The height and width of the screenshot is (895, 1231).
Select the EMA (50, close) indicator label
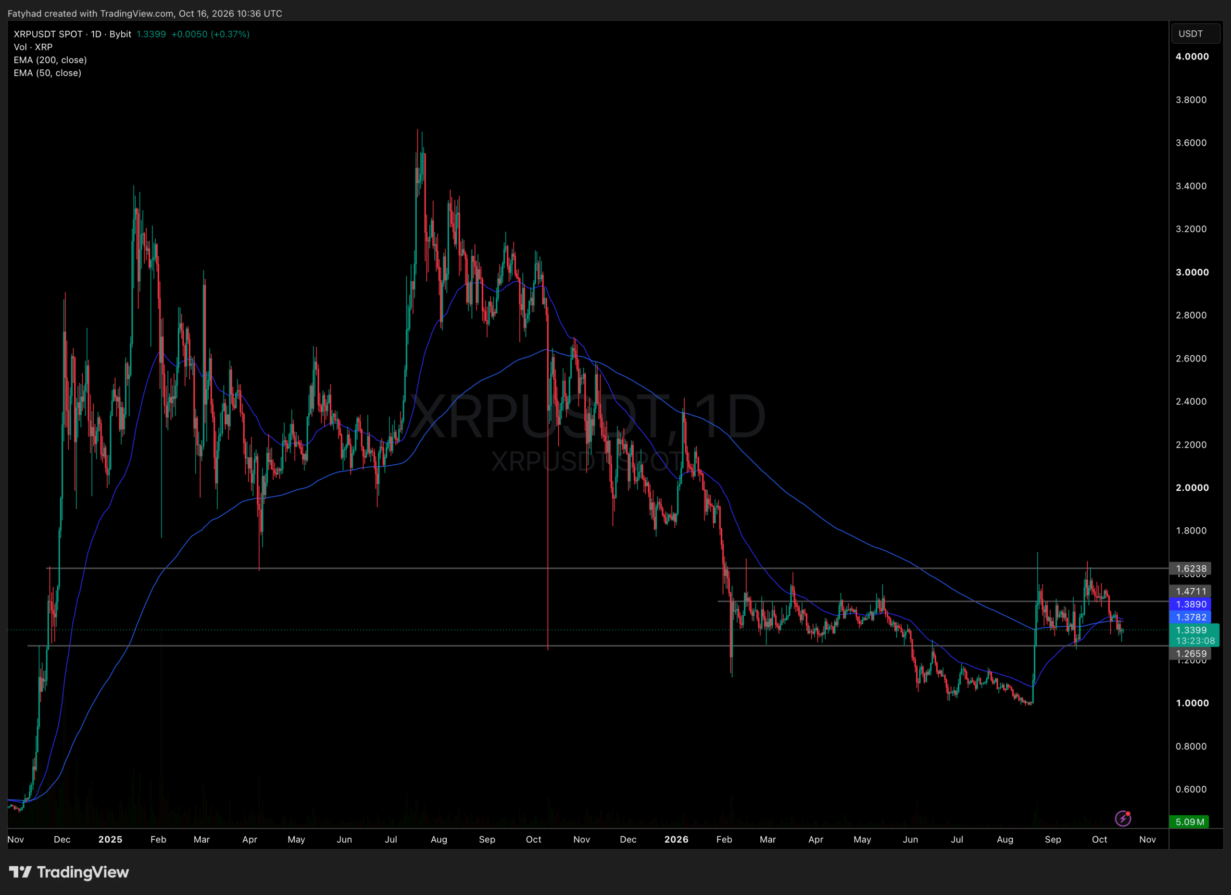tap(47, 73)
